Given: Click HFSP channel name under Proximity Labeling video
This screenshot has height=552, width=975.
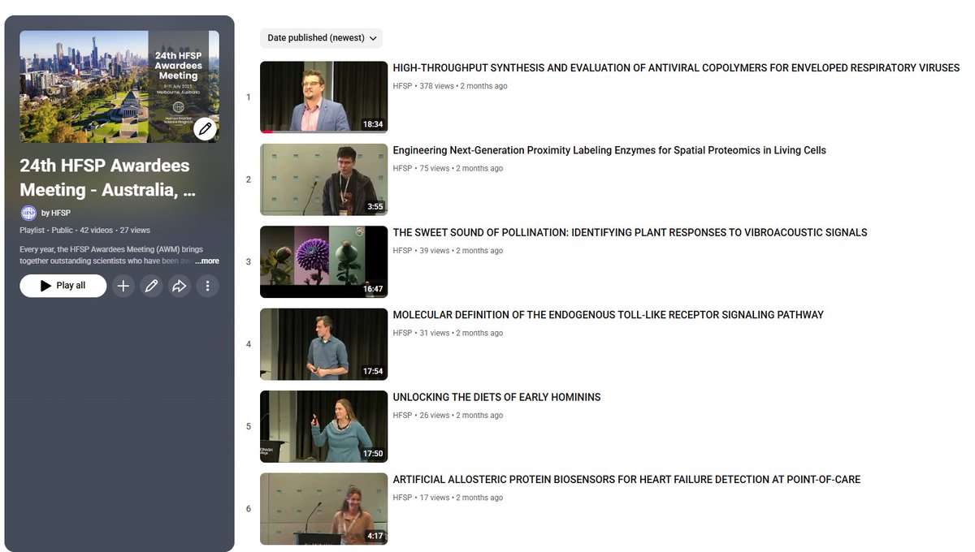Looking at the screenshot, I should pos(402,169).
